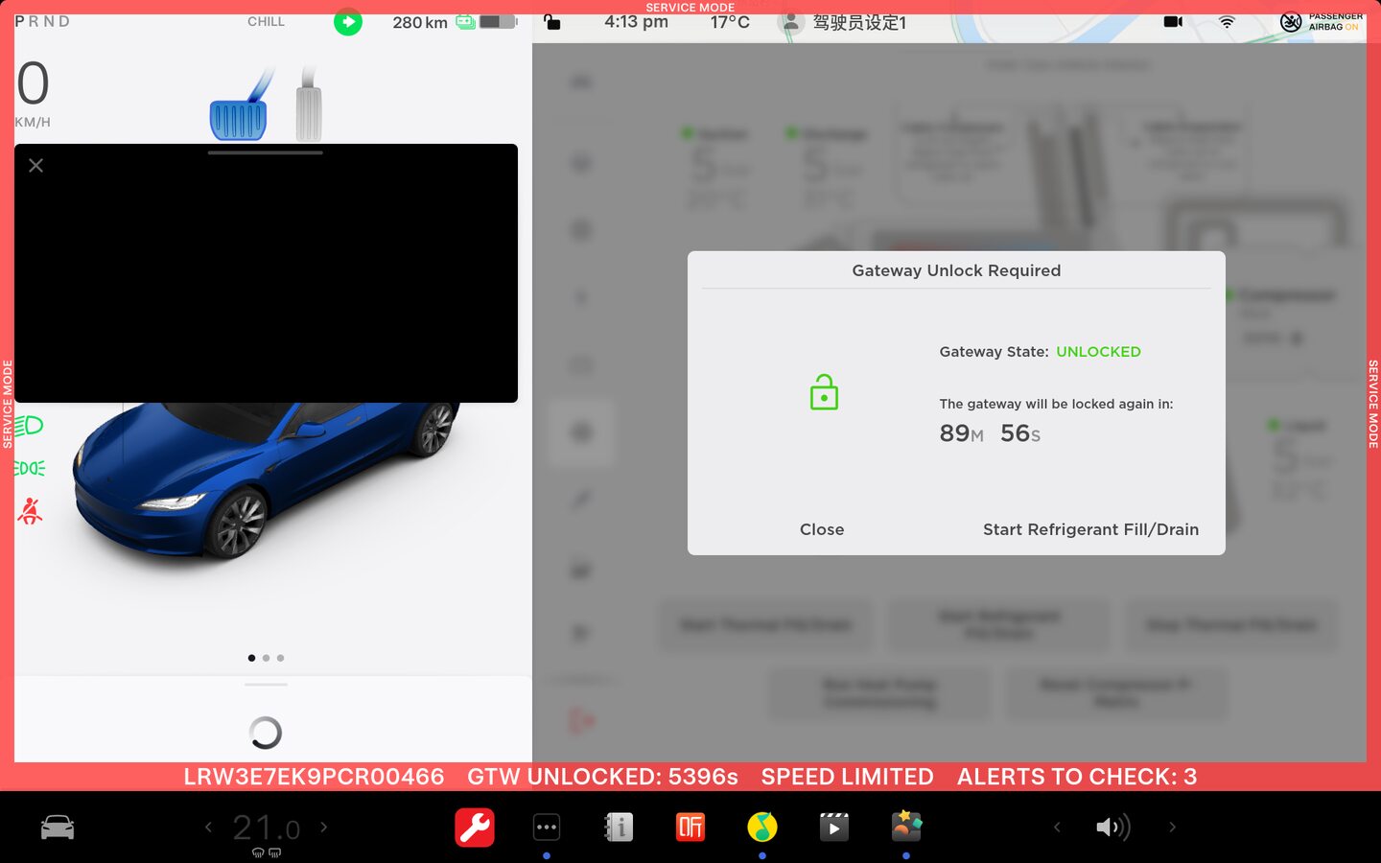The width and height of the screenshot is (1381, 863).
Task: Toggle the headlight indicator icon
Action: pos(30,425)
